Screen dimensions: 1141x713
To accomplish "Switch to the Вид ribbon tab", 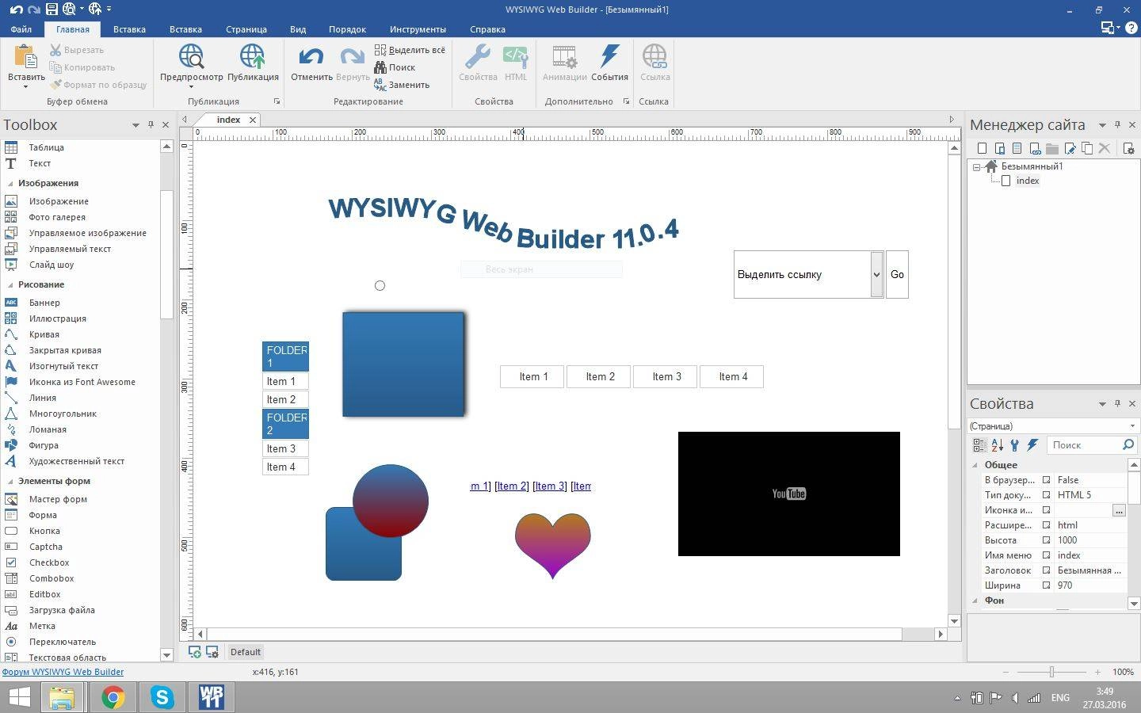I will coord(298,29).
